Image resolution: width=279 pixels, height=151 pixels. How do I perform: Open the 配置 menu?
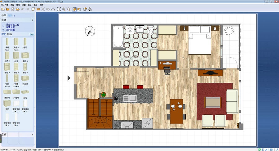coord(36,5)
